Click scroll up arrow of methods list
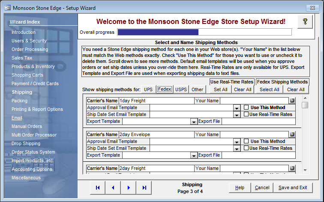The height and width of the screenshot is (202, 324). point(305,98)
